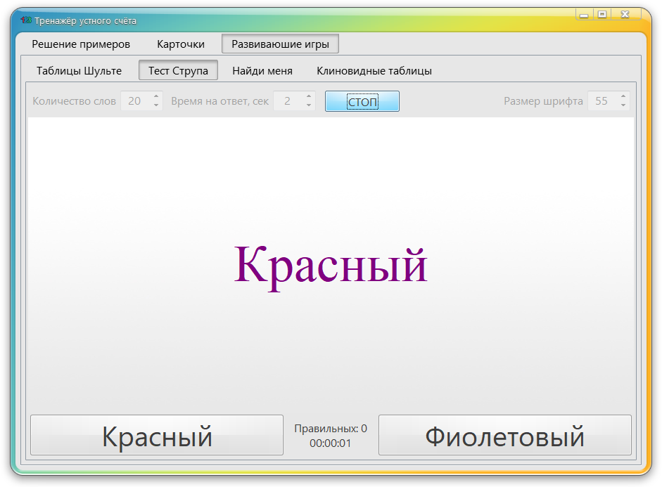The width and height of the screenshot is (662, 487).
Task: Open the Карточки section
Action: tap(181, 44)
